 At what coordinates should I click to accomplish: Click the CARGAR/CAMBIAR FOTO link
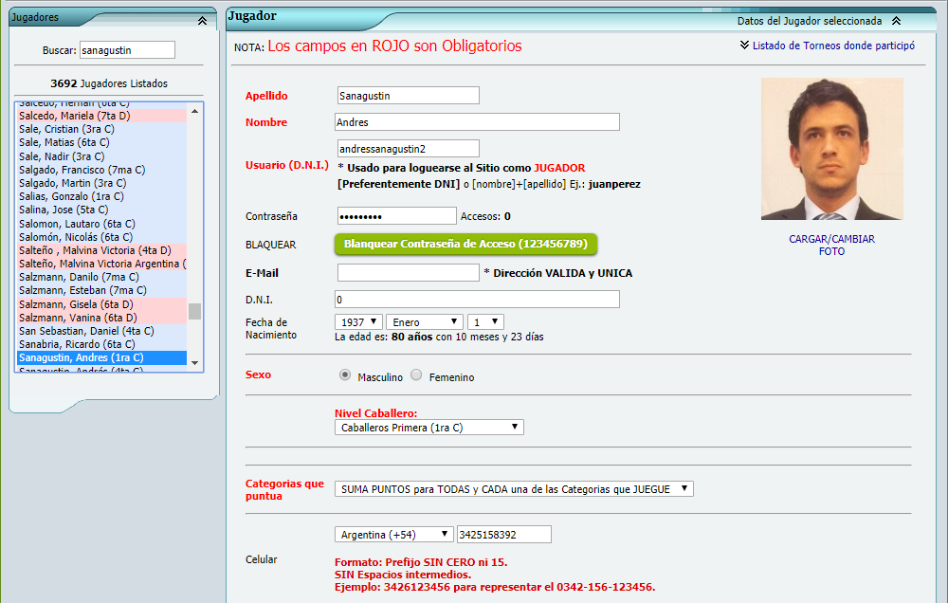tap(831, 245)
